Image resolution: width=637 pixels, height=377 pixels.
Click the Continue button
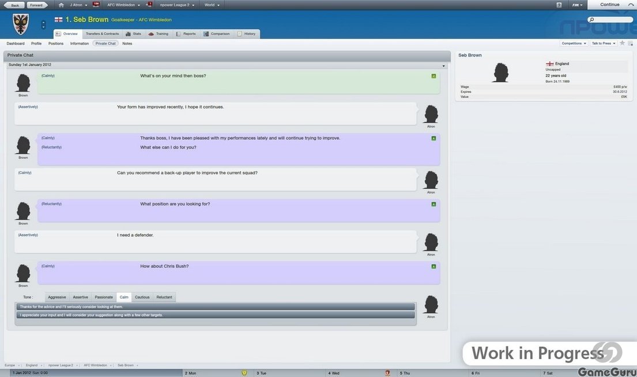[x=612, y=5]
